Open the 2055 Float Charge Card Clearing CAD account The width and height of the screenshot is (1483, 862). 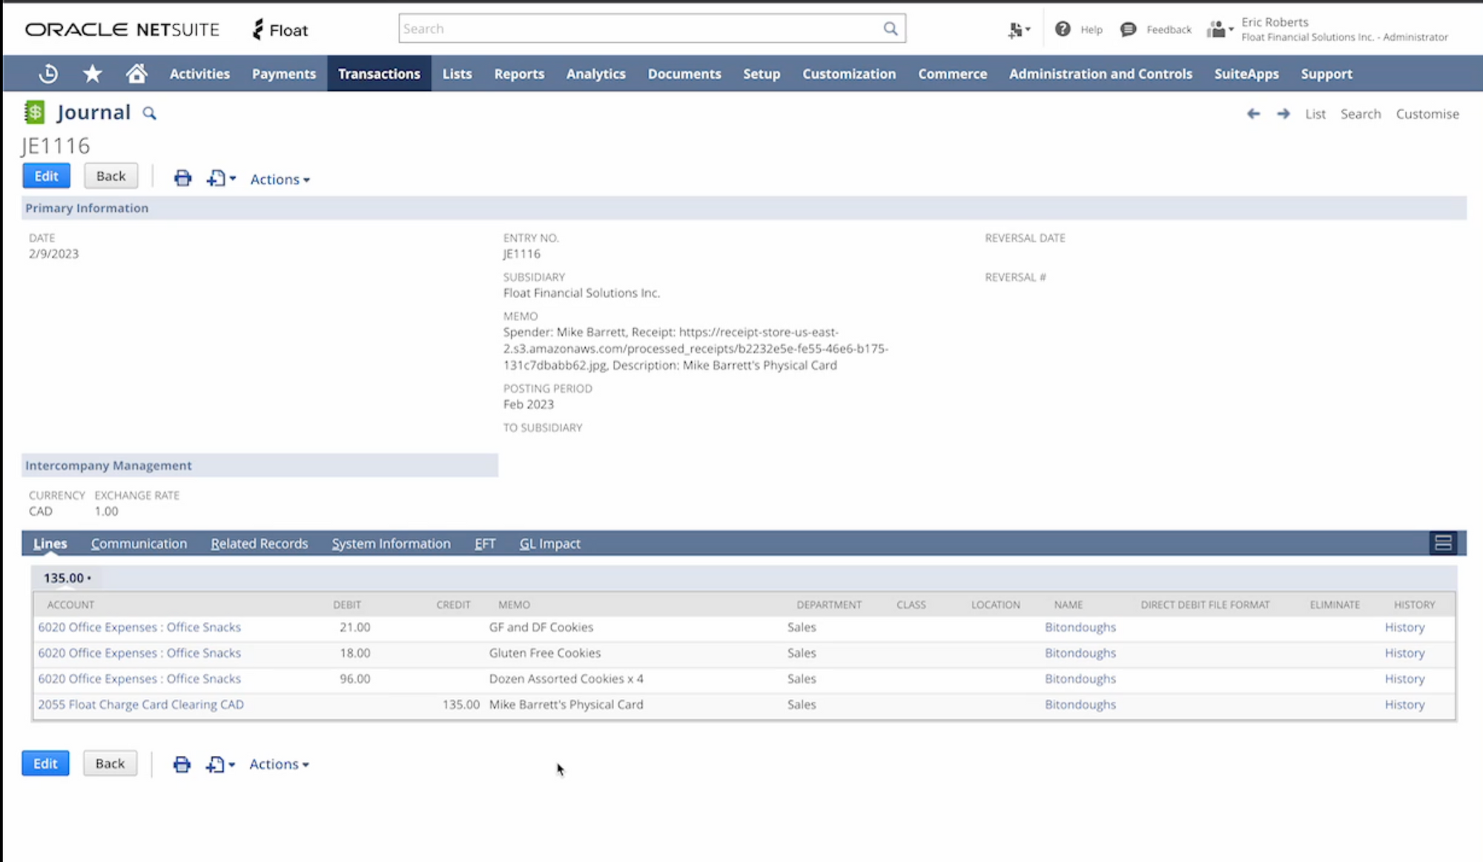(x=141, y=704)
